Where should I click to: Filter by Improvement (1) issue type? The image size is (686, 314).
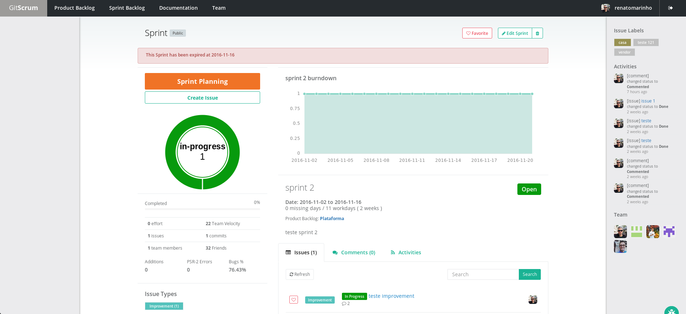click(164, 306)
